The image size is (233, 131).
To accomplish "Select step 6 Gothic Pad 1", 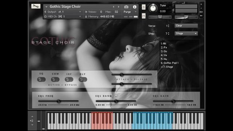I will [x=170, y=63].
